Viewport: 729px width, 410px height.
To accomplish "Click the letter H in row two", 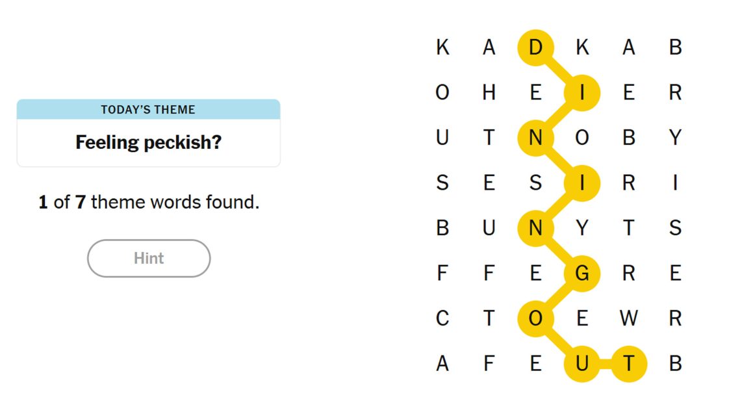I will click(x=489, y=92).
